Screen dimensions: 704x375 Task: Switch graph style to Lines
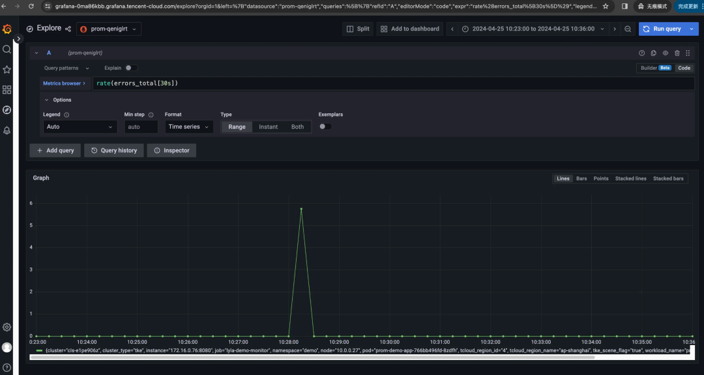click(x=563, y=178)
